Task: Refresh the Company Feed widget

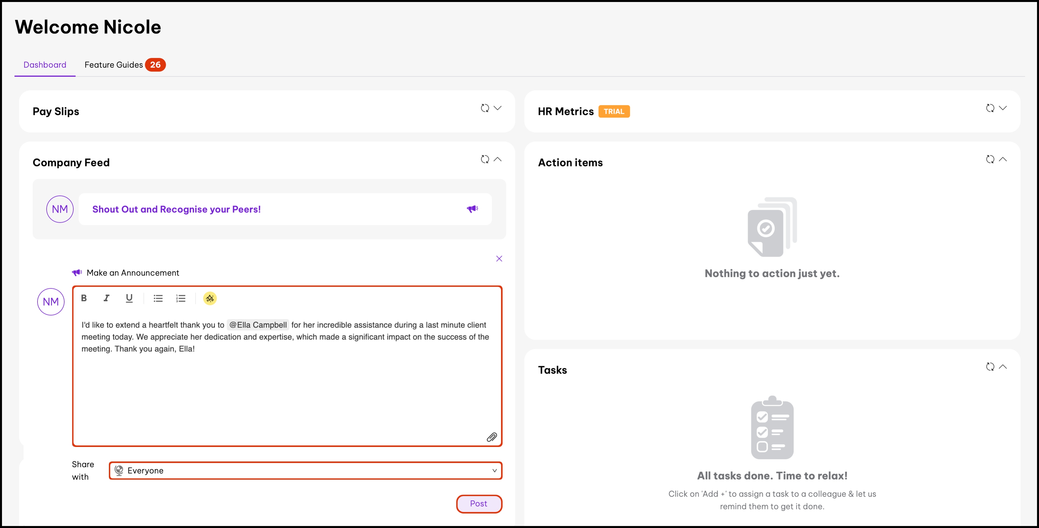Action: coord(485,159)
